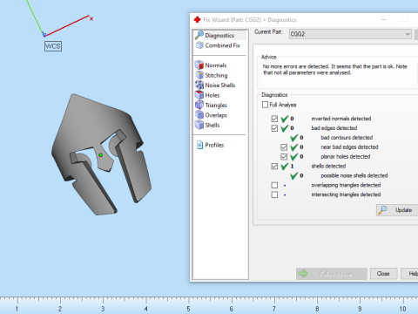
Task: Click the red cross Fix Wizard icon
Action: [198, 19]
